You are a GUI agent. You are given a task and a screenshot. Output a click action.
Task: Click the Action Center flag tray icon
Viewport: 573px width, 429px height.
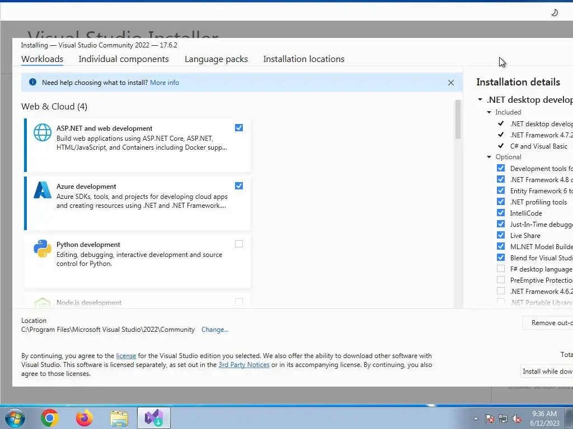(x=490, y=418)
